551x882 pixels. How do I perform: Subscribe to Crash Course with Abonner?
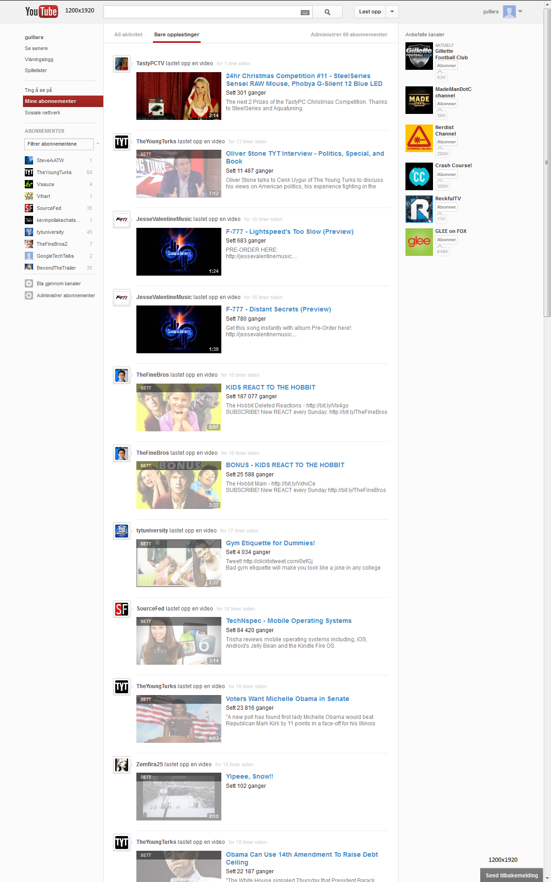(x=446, y=175)
